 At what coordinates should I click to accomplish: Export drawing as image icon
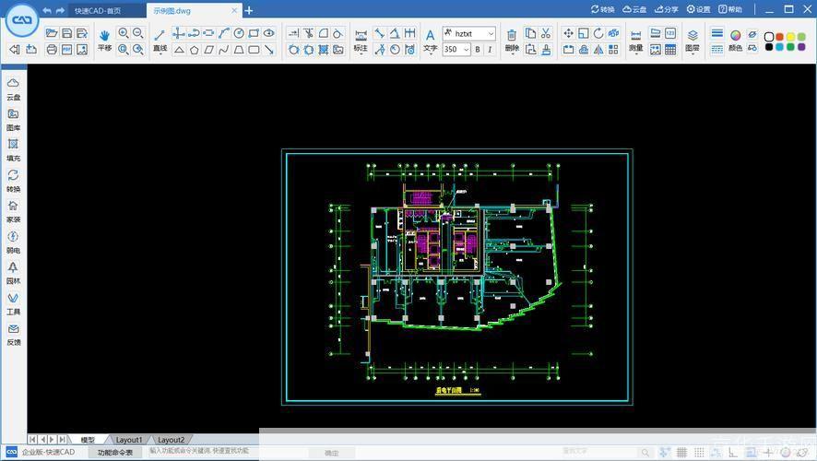tap(82, 50)
